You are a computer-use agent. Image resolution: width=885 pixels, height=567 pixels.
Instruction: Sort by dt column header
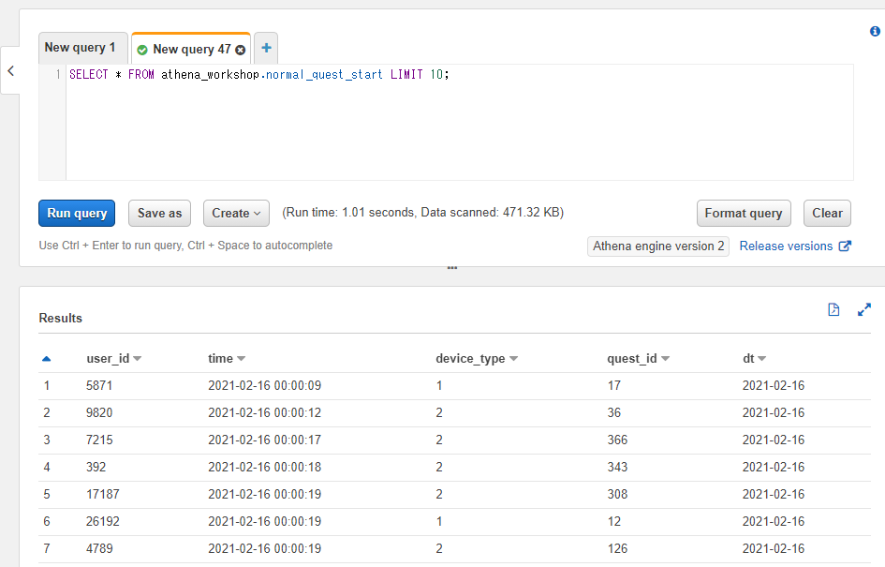click(x=754, y=359)
